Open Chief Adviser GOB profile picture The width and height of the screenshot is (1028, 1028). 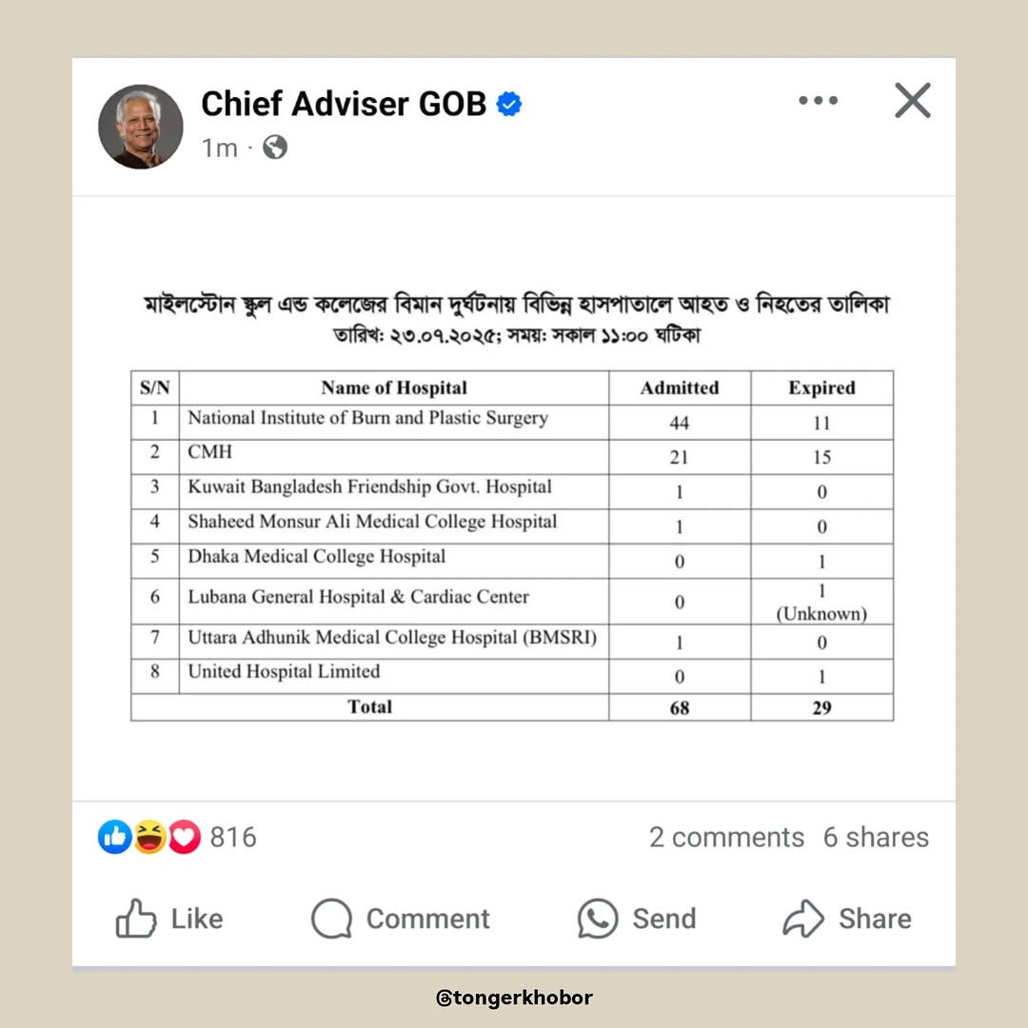click(x=140, y=125)
